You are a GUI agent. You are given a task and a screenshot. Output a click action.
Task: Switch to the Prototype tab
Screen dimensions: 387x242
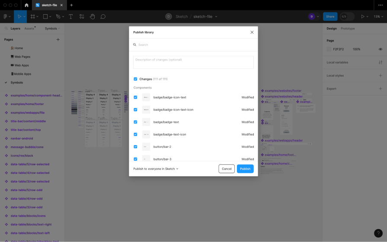[348, 29]
